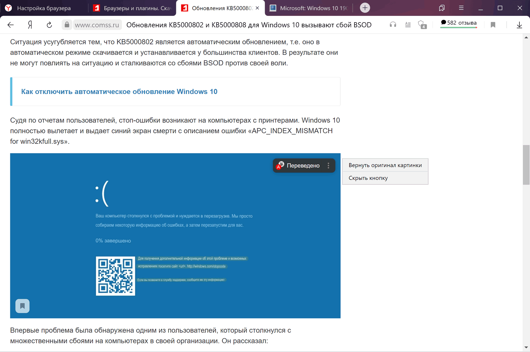Screen dimensions: 530x352
Task: Click the line 'Ваш компьютер столкнулся с проблемой'
Action: (x=174, y=216)
